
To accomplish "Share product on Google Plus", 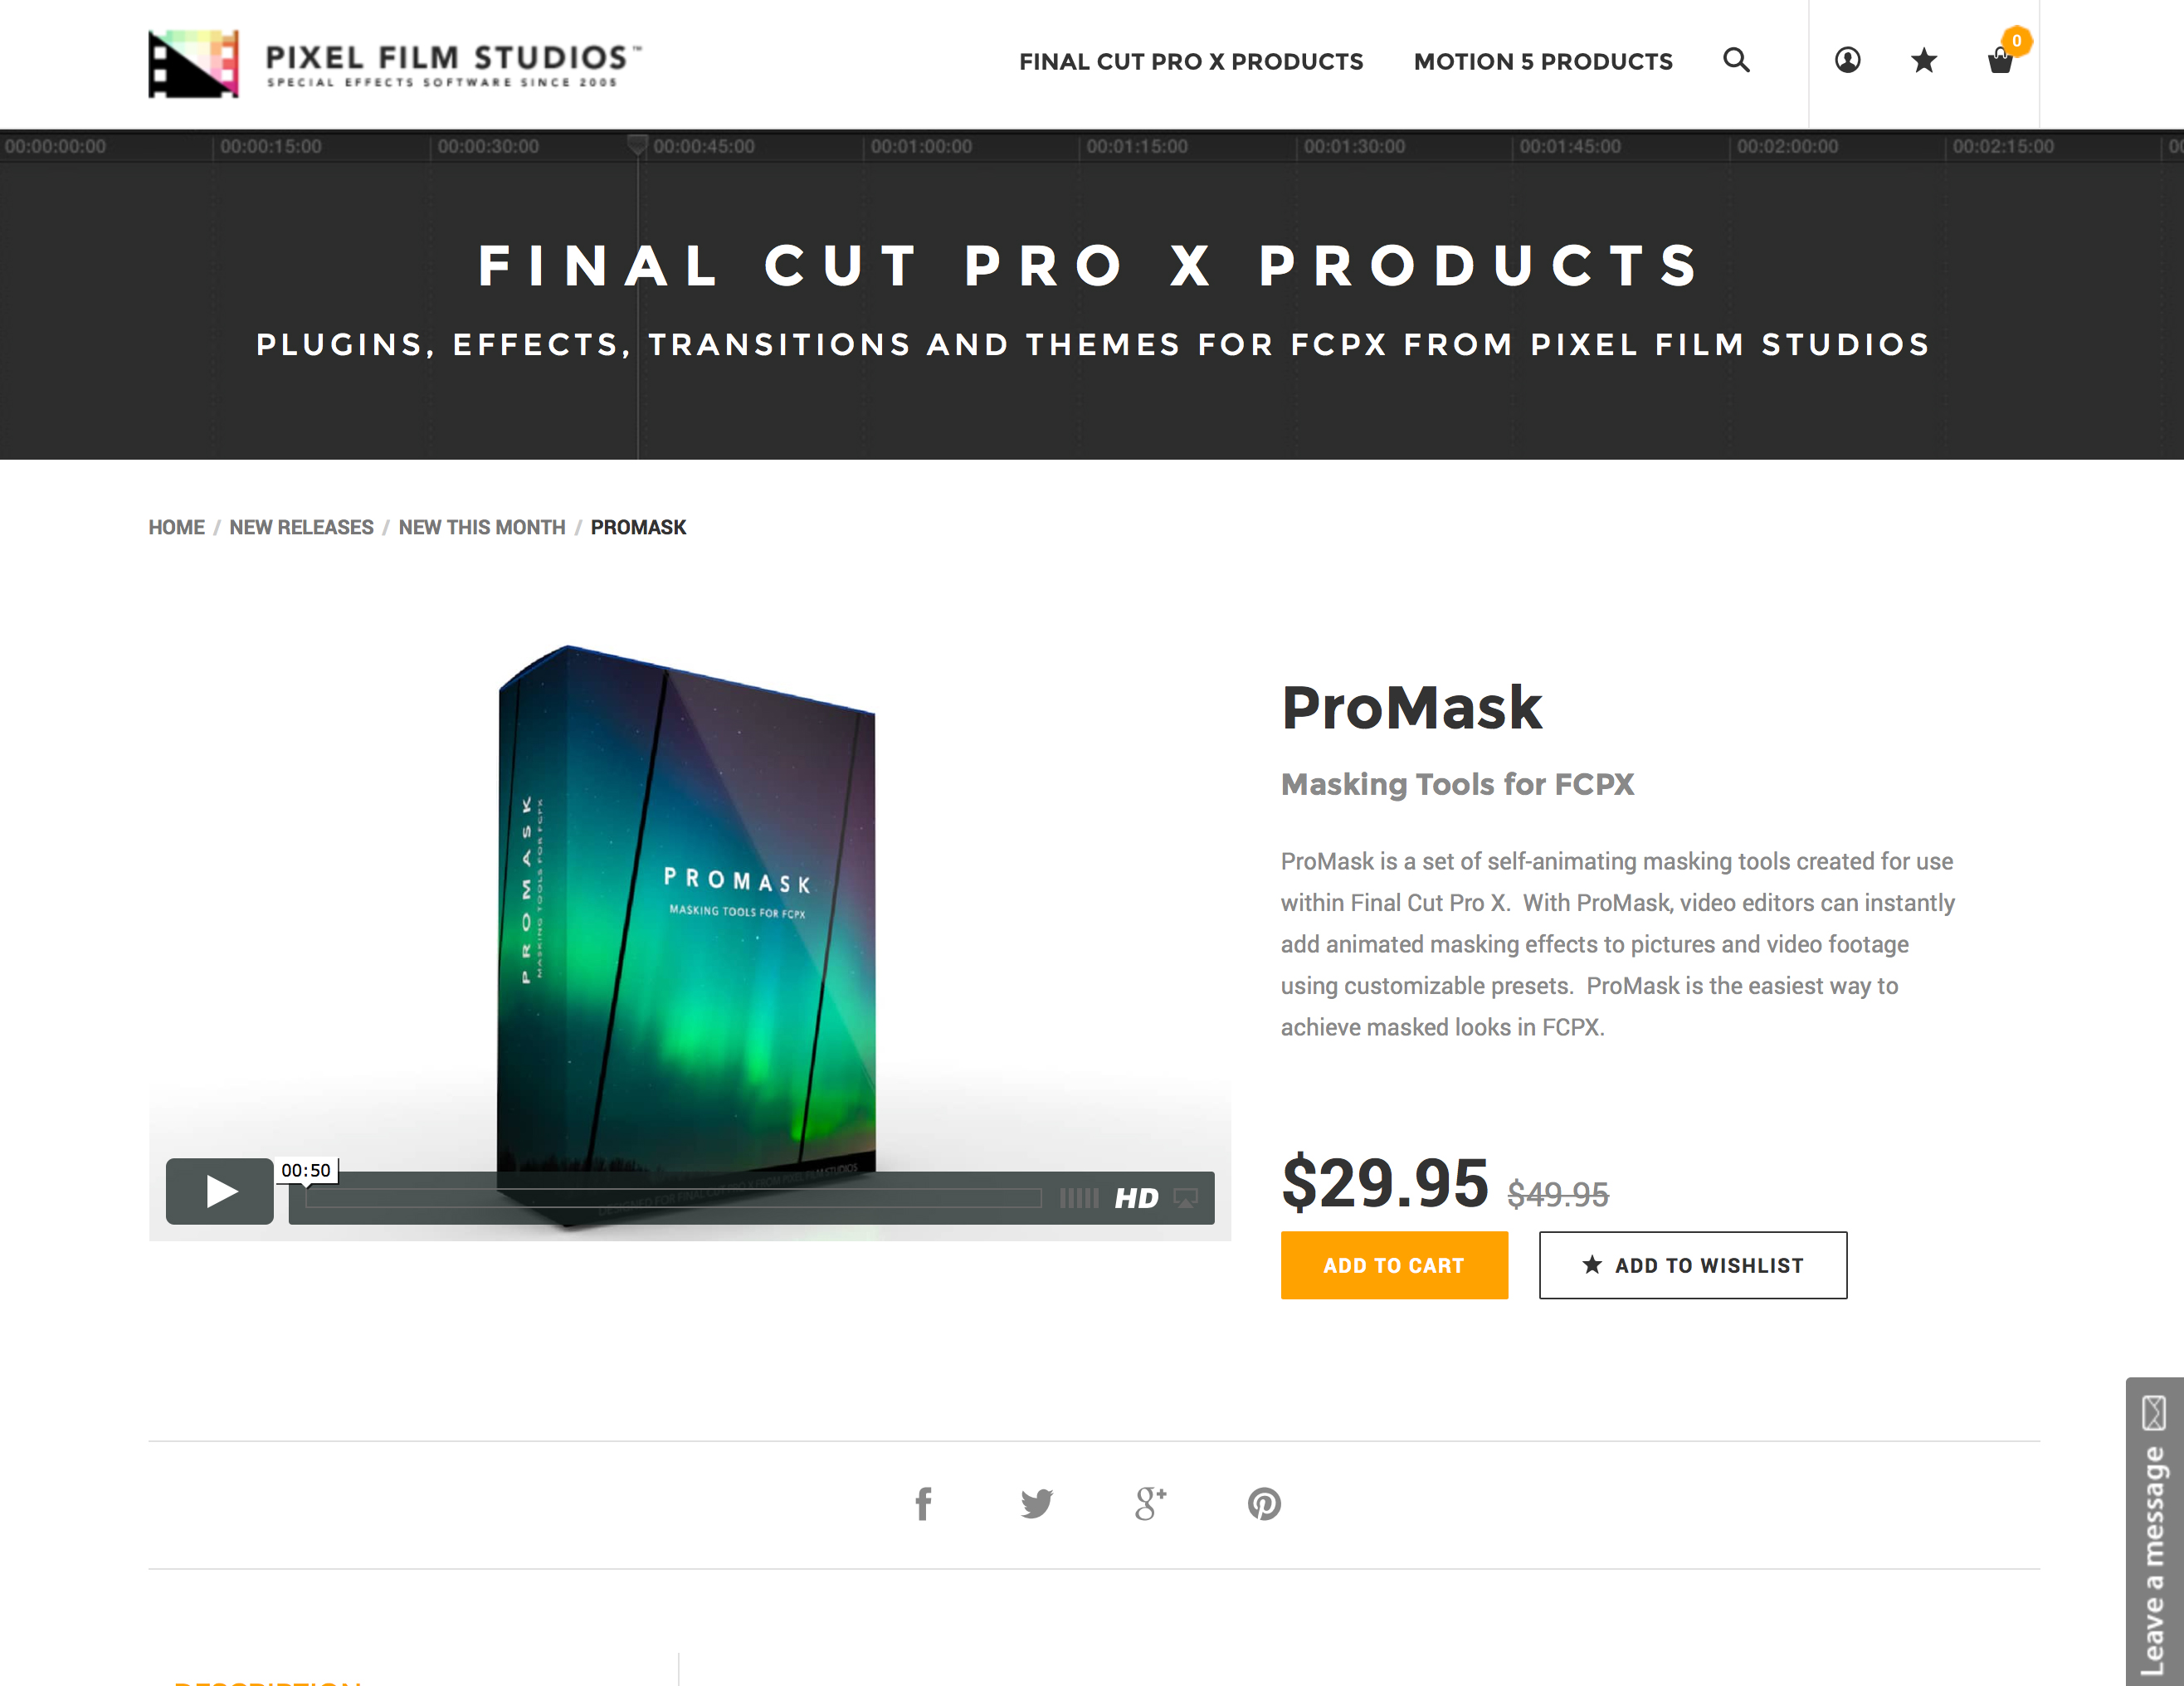I will click(x=1150, y=1504).
